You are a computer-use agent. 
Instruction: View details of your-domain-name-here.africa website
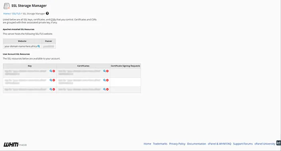click(39, 46)
